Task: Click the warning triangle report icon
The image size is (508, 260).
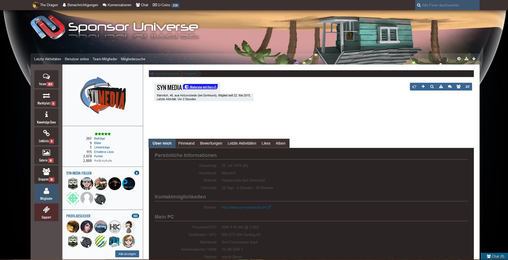Action: click(441, 86)
